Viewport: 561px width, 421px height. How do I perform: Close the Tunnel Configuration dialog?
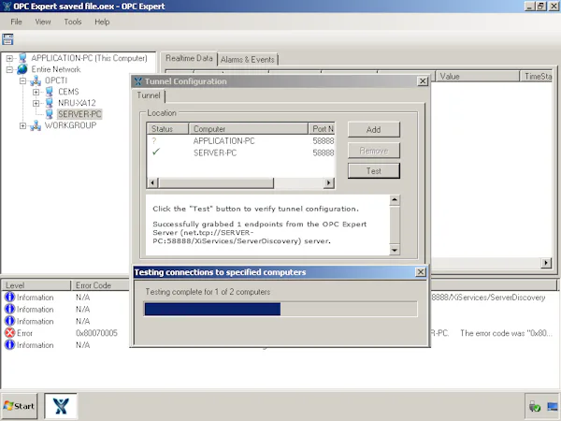coord(423,81)
